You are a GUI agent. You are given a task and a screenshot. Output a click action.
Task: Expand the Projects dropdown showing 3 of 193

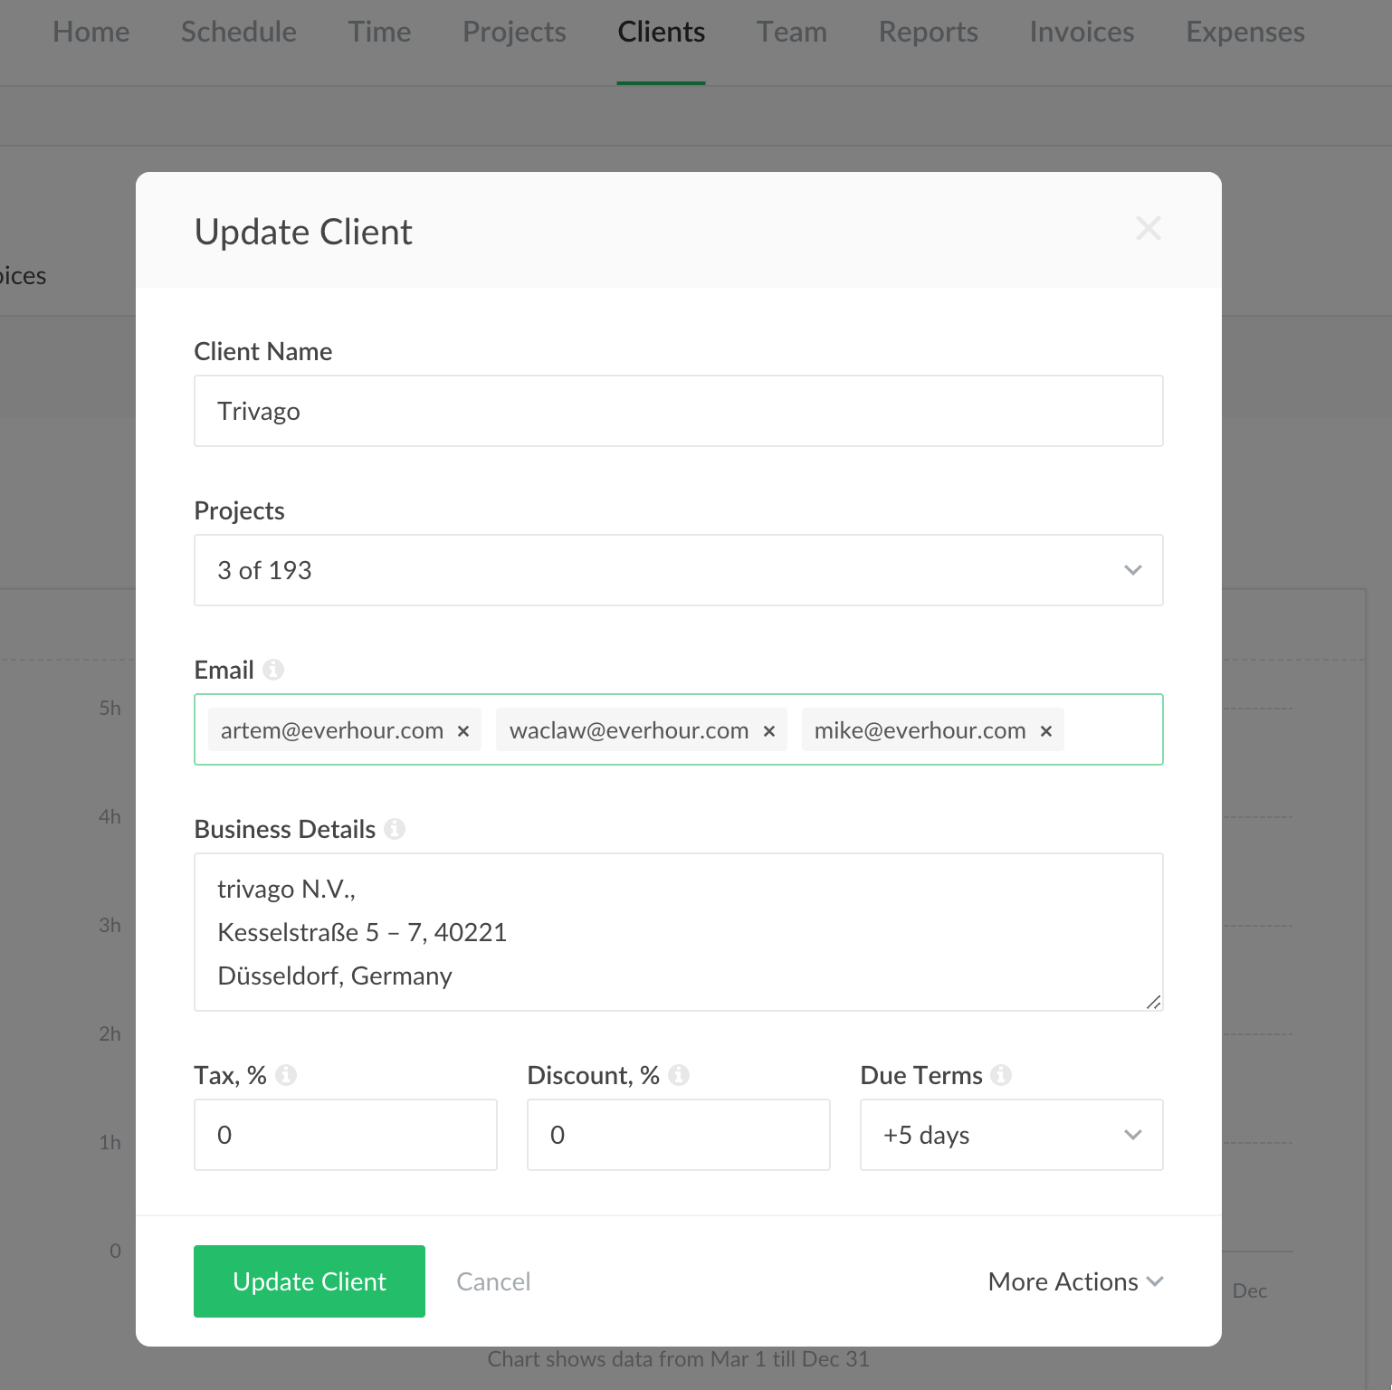[678, 570]
